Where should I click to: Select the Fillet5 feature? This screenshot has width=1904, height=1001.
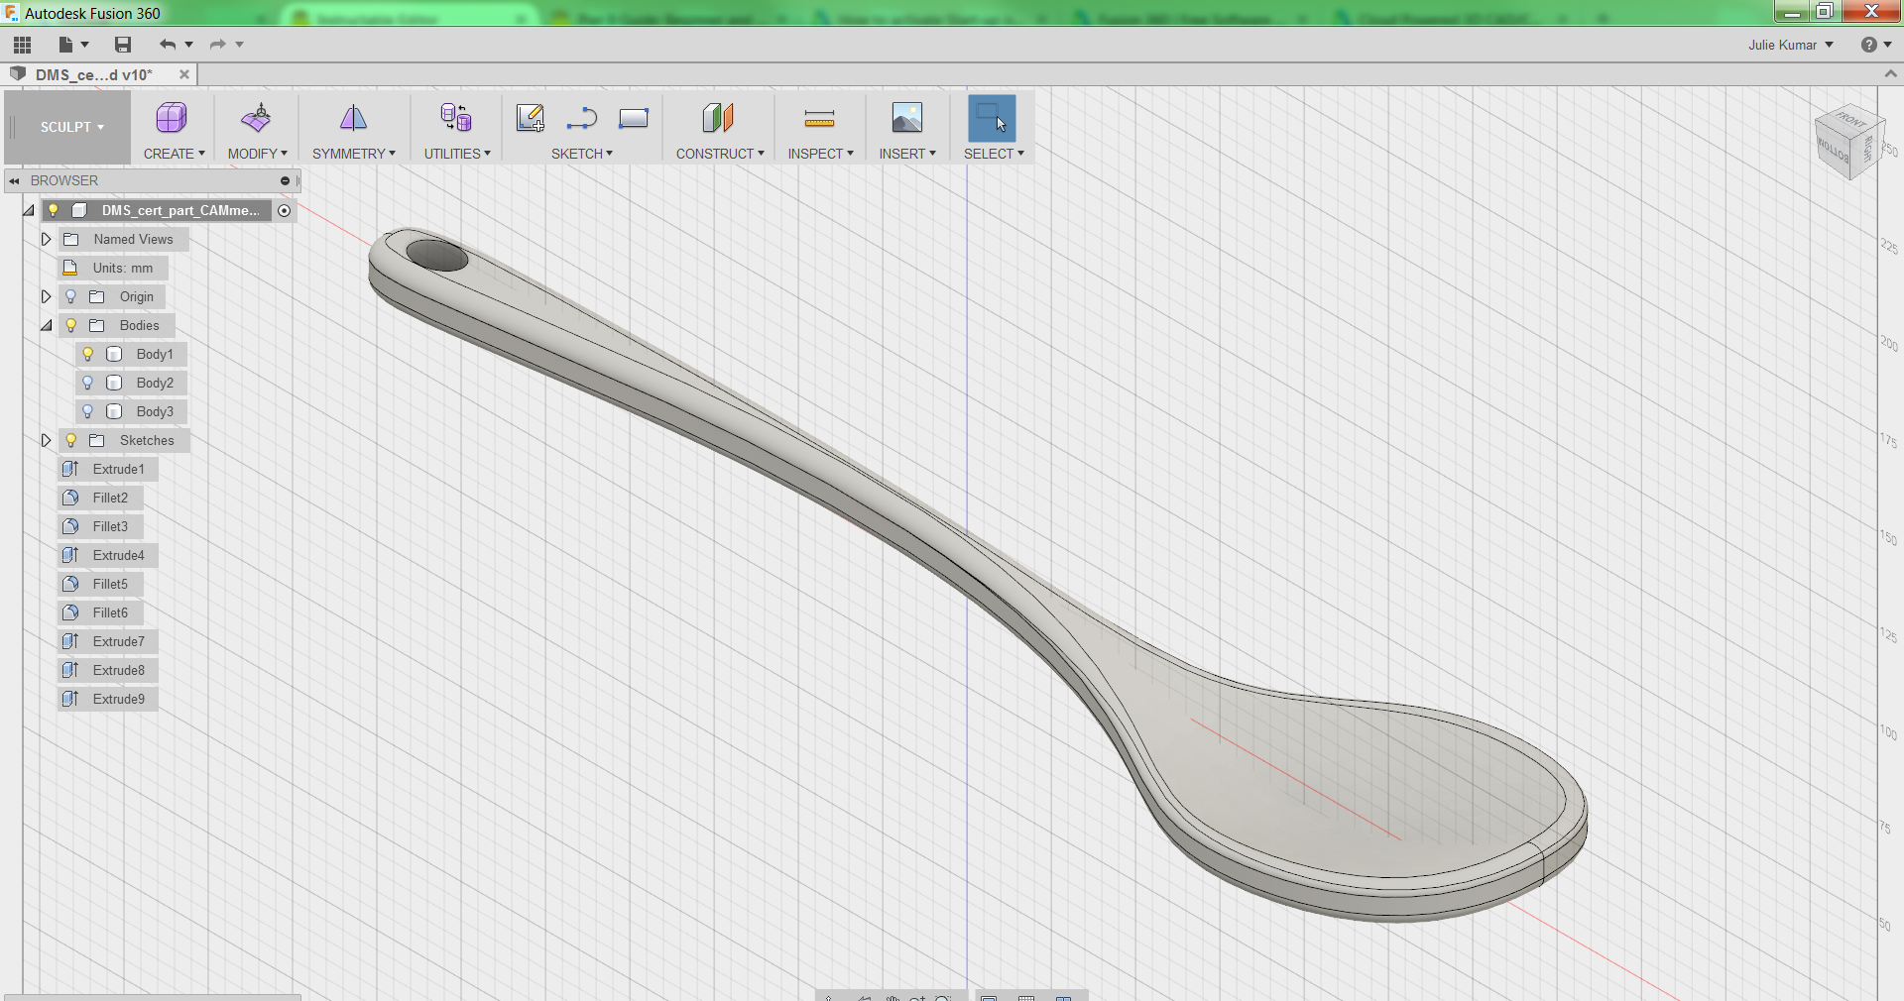[x=110, y=584]
